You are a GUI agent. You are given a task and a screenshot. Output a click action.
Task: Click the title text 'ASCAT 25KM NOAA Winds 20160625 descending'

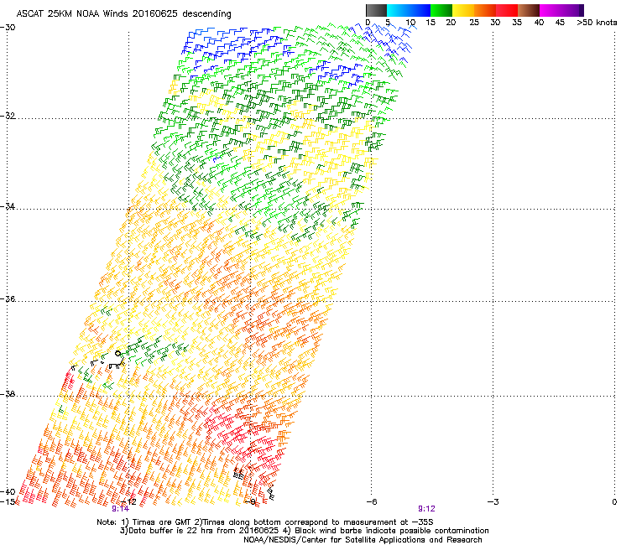click(123, 14)
